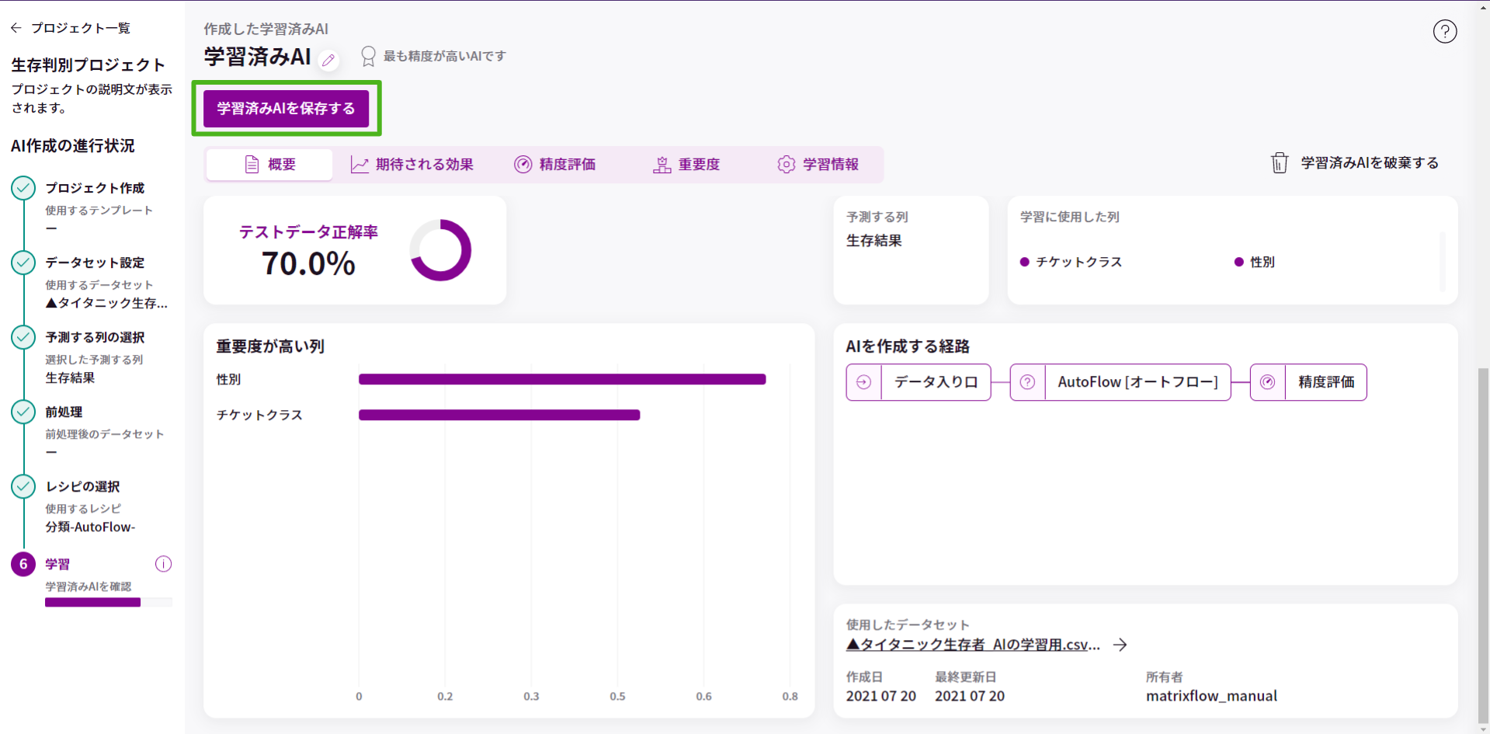Screen dimensions: 1490x734
Task: Open the 精度評価 tab
Action: [x=555, y=165]
